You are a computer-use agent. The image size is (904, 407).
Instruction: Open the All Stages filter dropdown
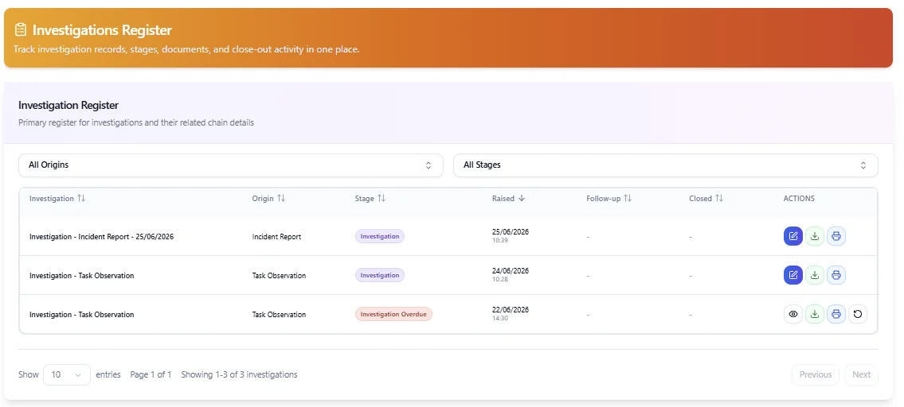tap(665, 165)
